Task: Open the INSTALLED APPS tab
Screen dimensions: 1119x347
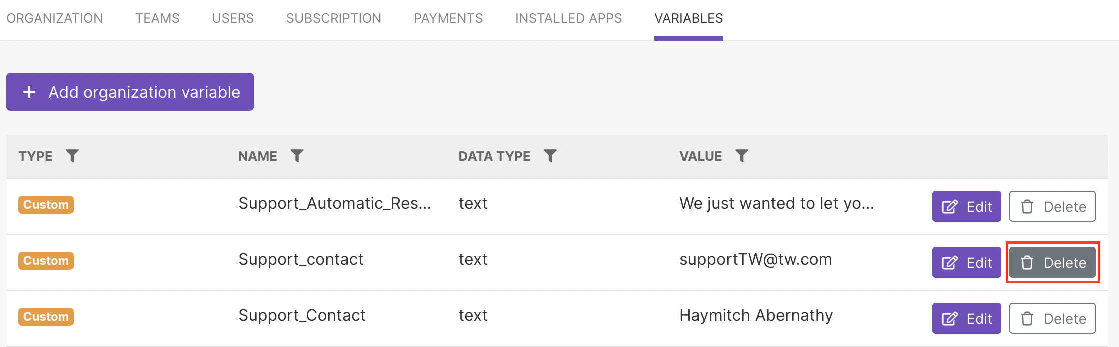Action: [x=569, y=18]
